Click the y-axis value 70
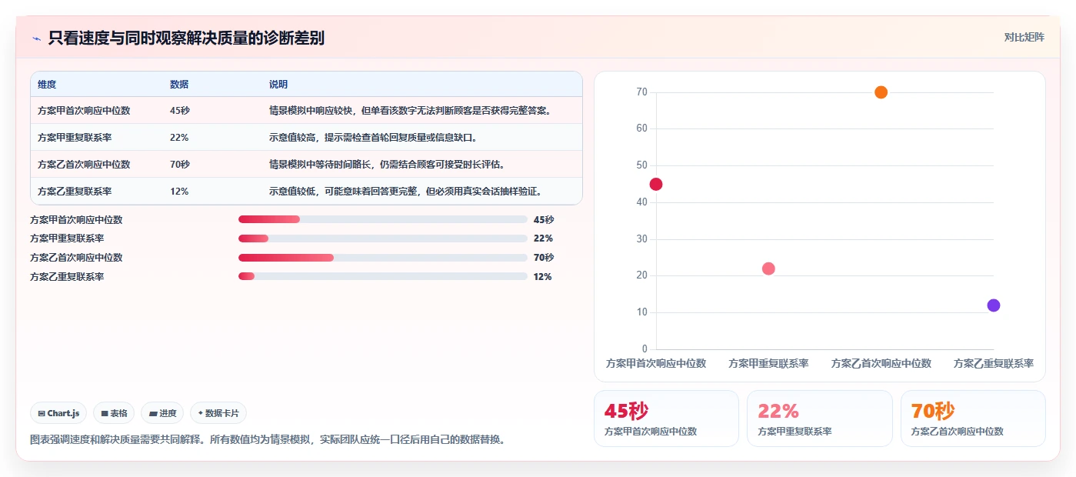 641,92
